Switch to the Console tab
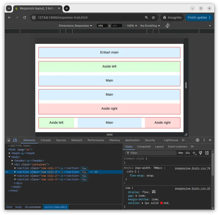 coord(46,140)
